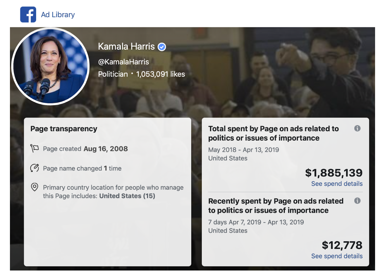This screenshot has width=378, height=274.
Task: Click the Politician category label
Action: [x=113, y=74]
